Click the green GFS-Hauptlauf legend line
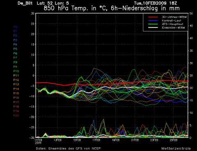Screen dimensions: 197x151 [x=153, y=24]
